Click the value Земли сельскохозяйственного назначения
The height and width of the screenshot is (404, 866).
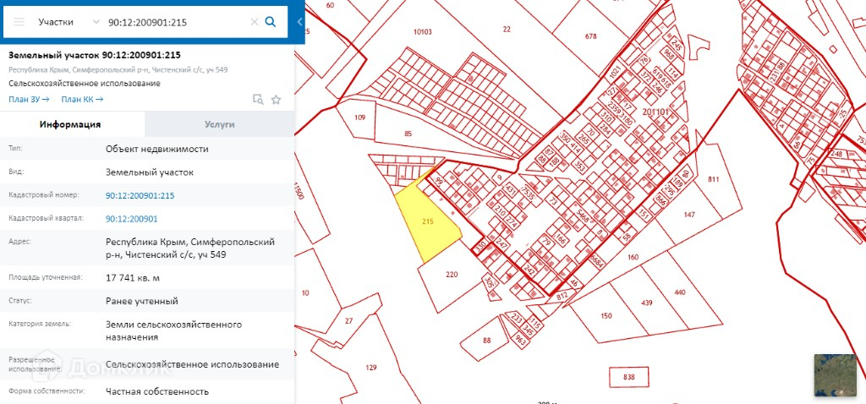174,330
